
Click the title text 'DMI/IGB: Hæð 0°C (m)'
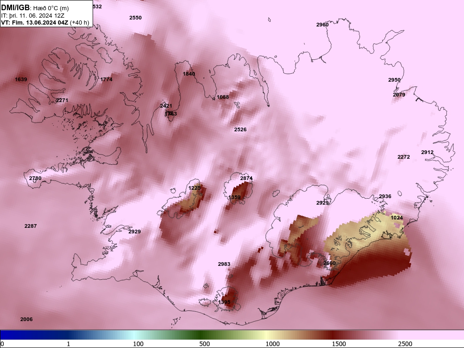[35, 8]
